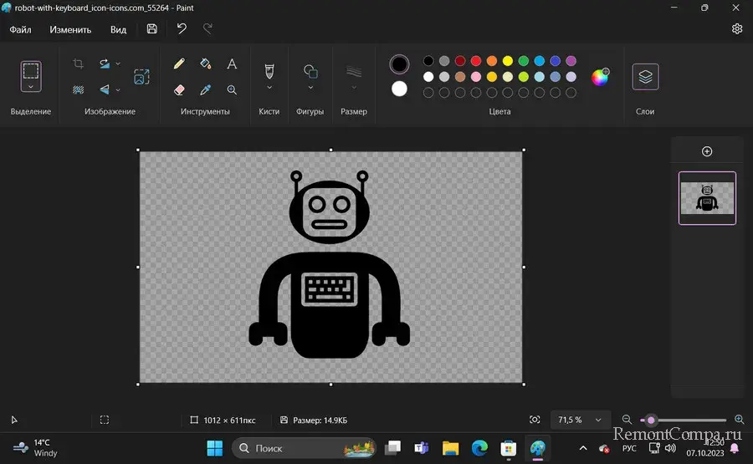Activate the Color picker eyedropper
The height and width of the screenshot is (464, 753).
pyautogui.click(x=205, y=89)
